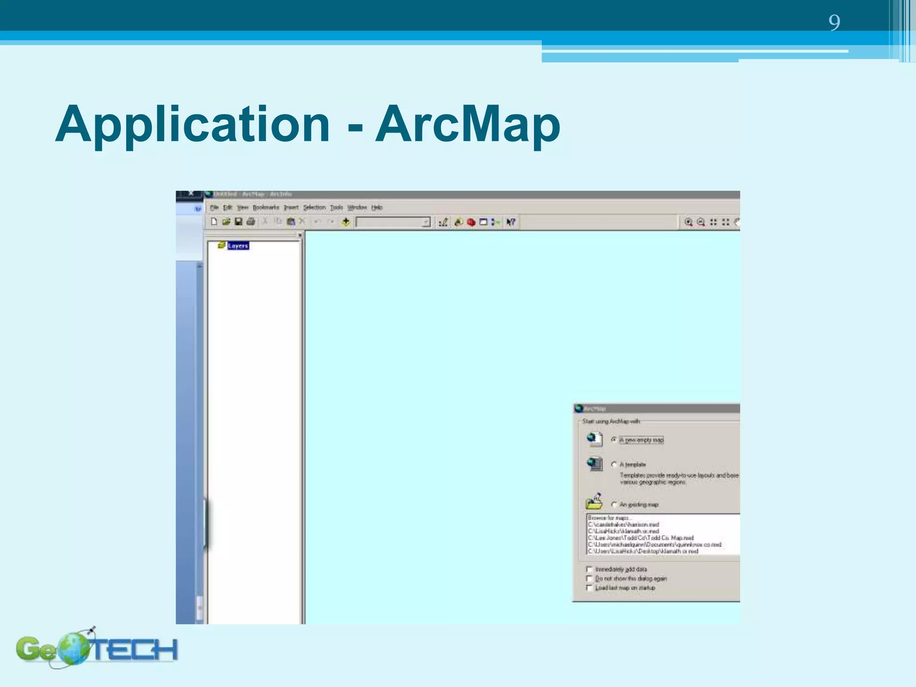Click the Print icon in toolbar
This screenshot has width=916, height=687.
[x=251, y=222]
